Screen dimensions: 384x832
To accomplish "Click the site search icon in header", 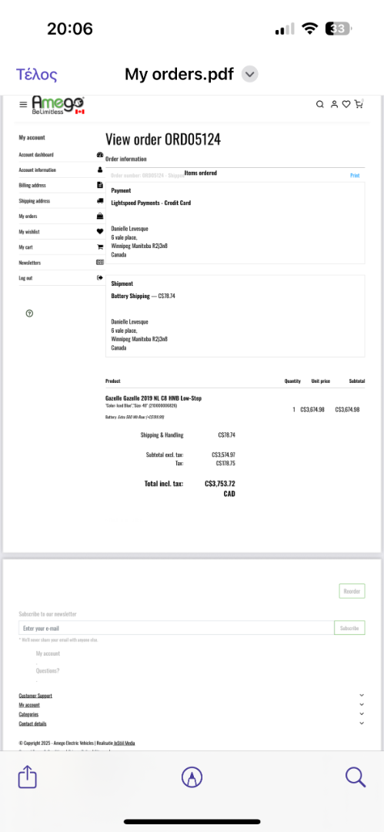I will click(320, 105).
